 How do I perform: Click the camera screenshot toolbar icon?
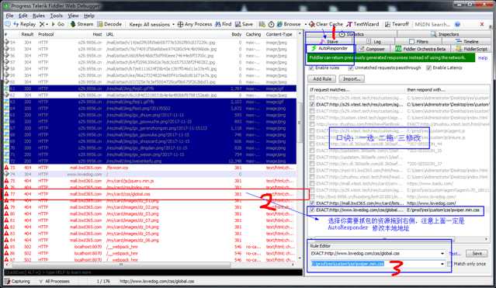click(262, 24)
